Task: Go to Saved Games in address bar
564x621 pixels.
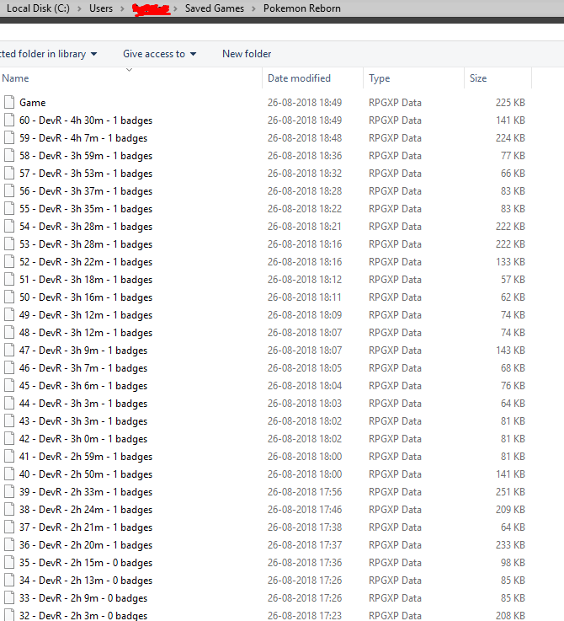Action: [x=215, y=8]
